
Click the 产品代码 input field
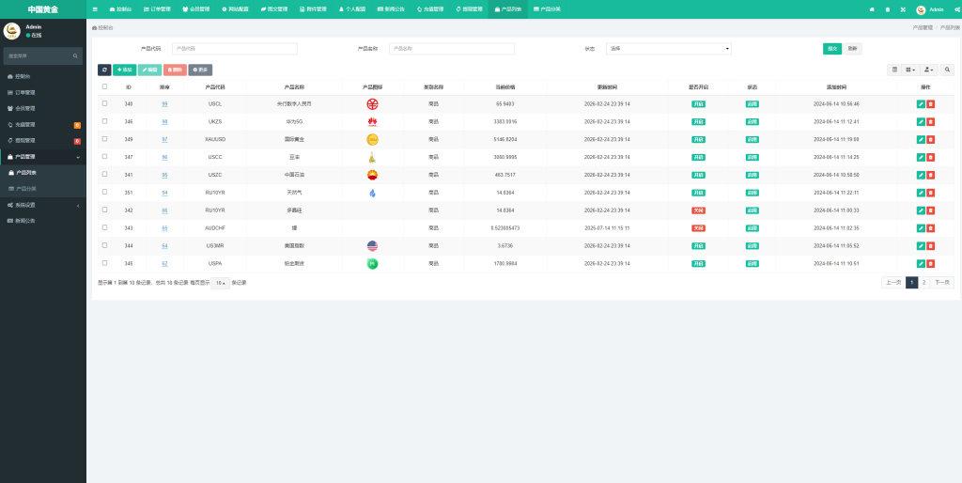point(234,49)
